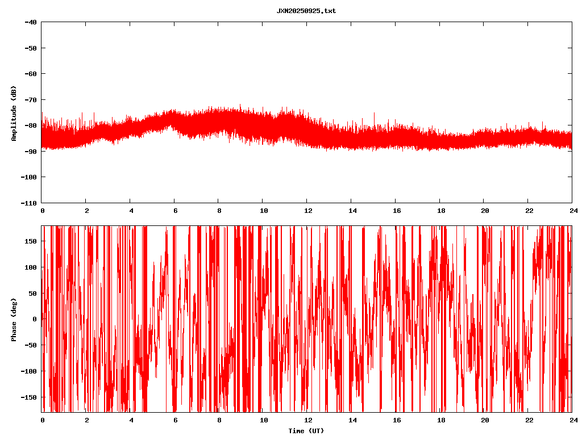582x436 pixels.
Task: Click the -110 tick on the amplitude axis
Action: click(x=29, y=203)
